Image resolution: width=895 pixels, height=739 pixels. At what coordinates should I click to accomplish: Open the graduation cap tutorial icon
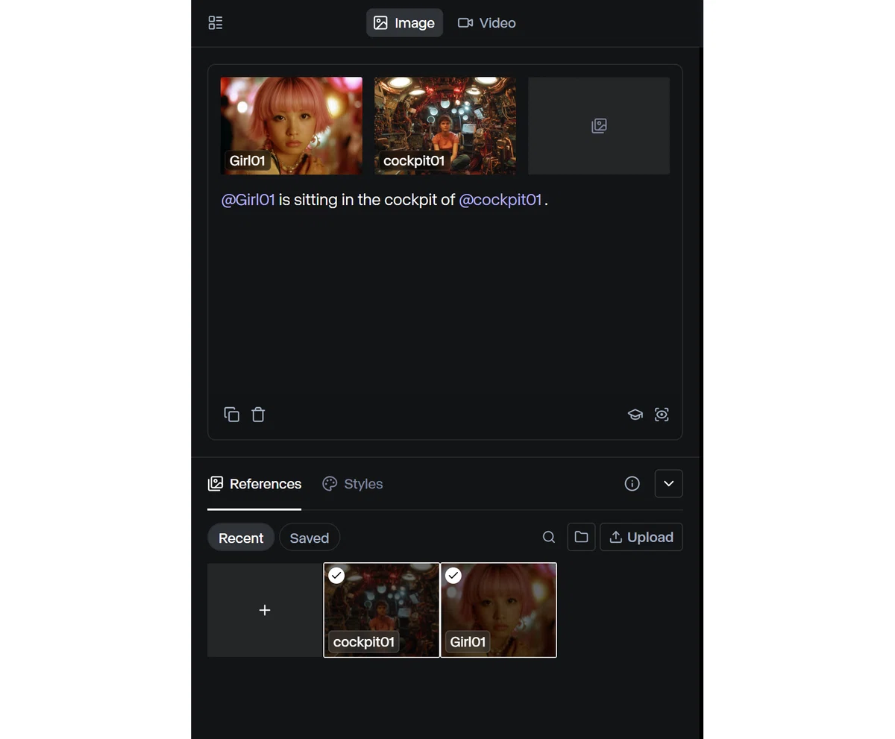tap(635, 415)
